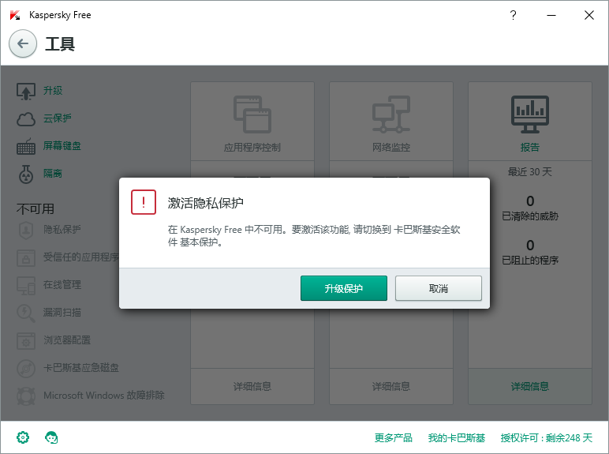Click the help question mark button
The height and width of the screenshot is (454, 609).
tap(514, 15)
